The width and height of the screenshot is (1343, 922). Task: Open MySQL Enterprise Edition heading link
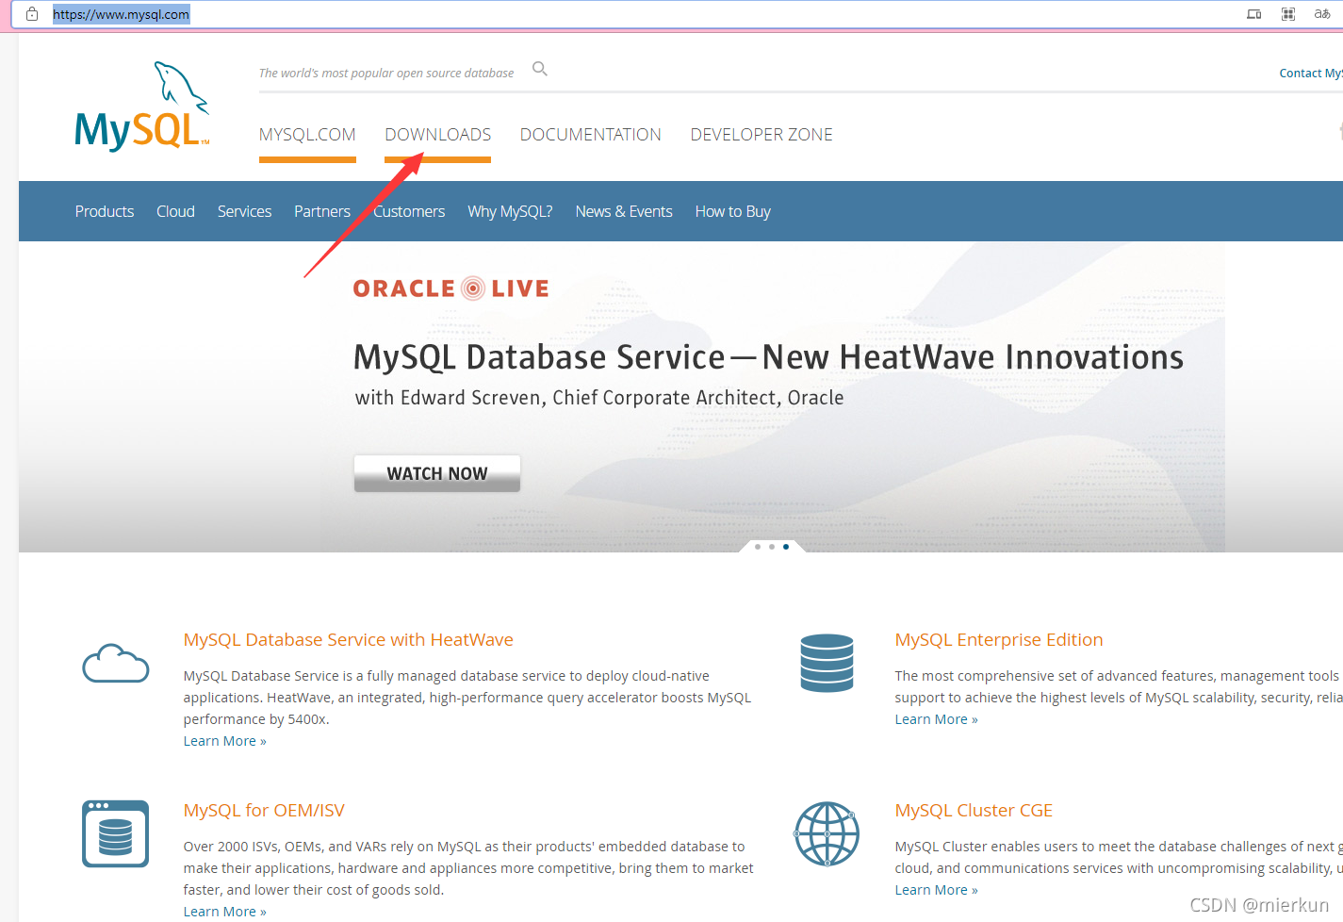pos(999,640)
